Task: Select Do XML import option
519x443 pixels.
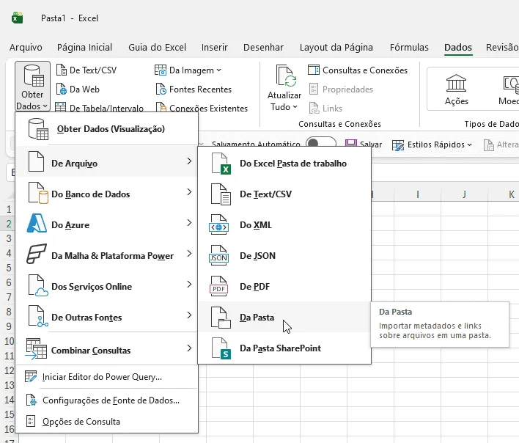Action: (x=284, y=225)
